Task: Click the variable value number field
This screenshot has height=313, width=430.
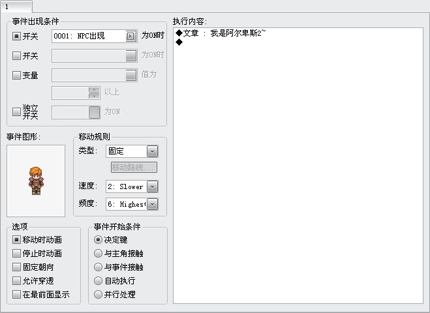Action: pyautogui.click(x=70, y=93)
